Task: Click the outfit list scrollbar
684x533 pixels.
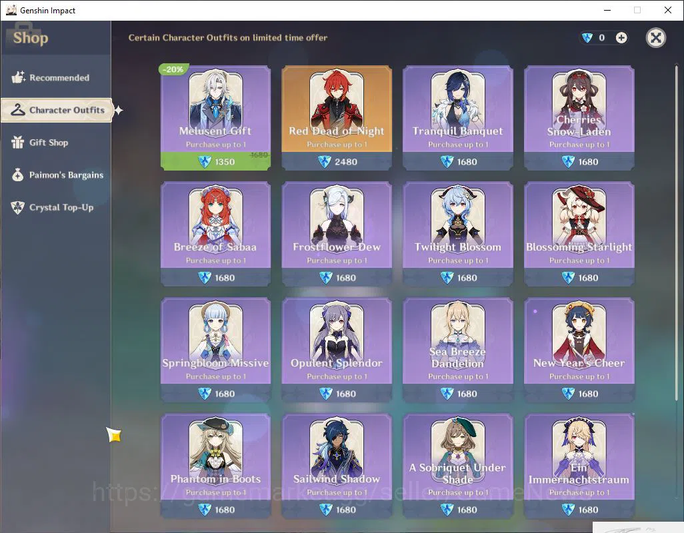Action: coord(677,233)
